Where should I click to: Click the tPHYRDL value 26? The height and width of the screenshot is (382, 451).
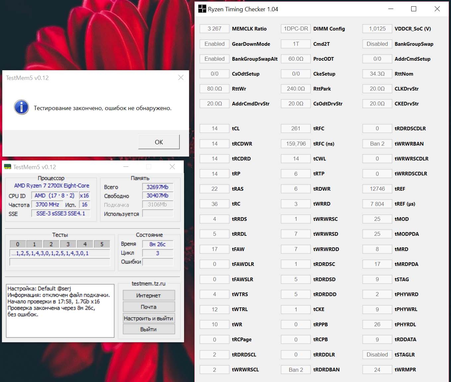coord(377,324)
